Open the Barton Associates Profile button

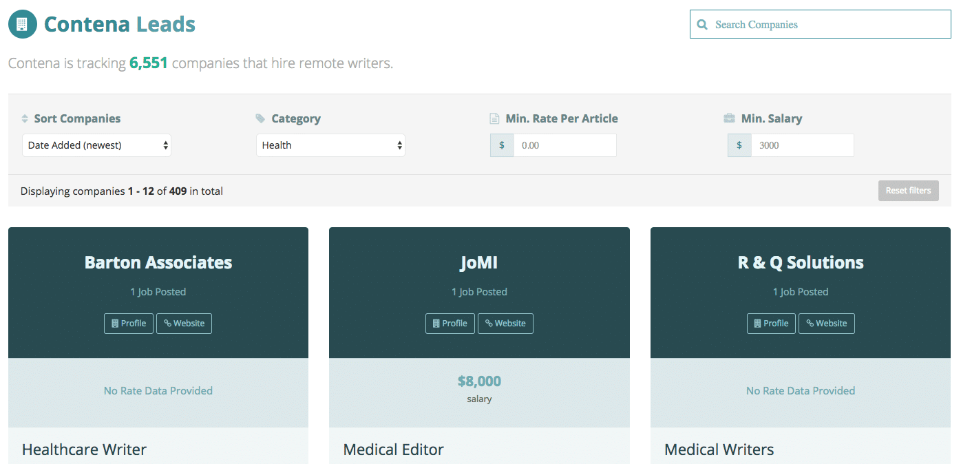point(129,324)
